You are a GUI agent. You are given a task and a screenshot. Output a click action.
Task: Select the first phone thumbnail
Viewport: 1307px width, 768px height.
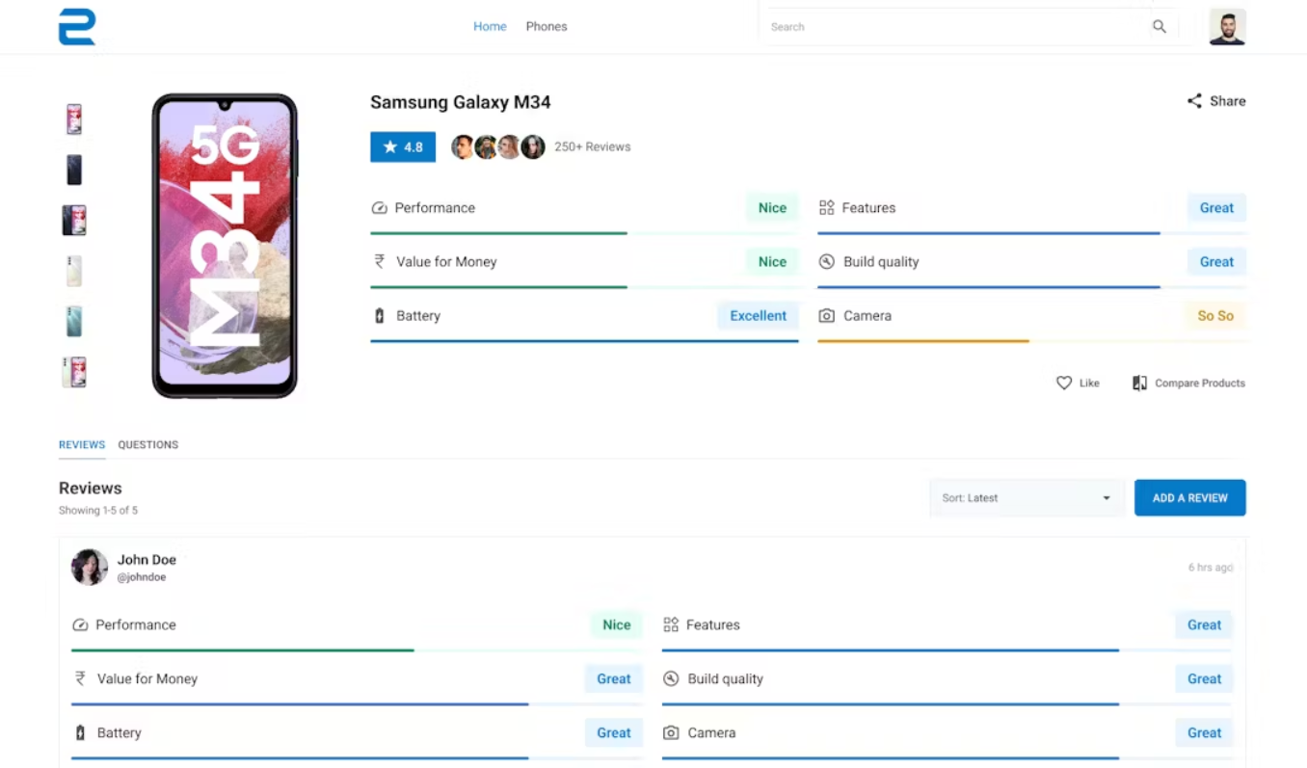click(x=74, y=119)
